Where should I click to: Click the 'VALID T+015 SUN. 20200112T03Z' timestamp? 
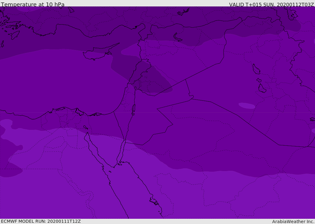(271, 5)
